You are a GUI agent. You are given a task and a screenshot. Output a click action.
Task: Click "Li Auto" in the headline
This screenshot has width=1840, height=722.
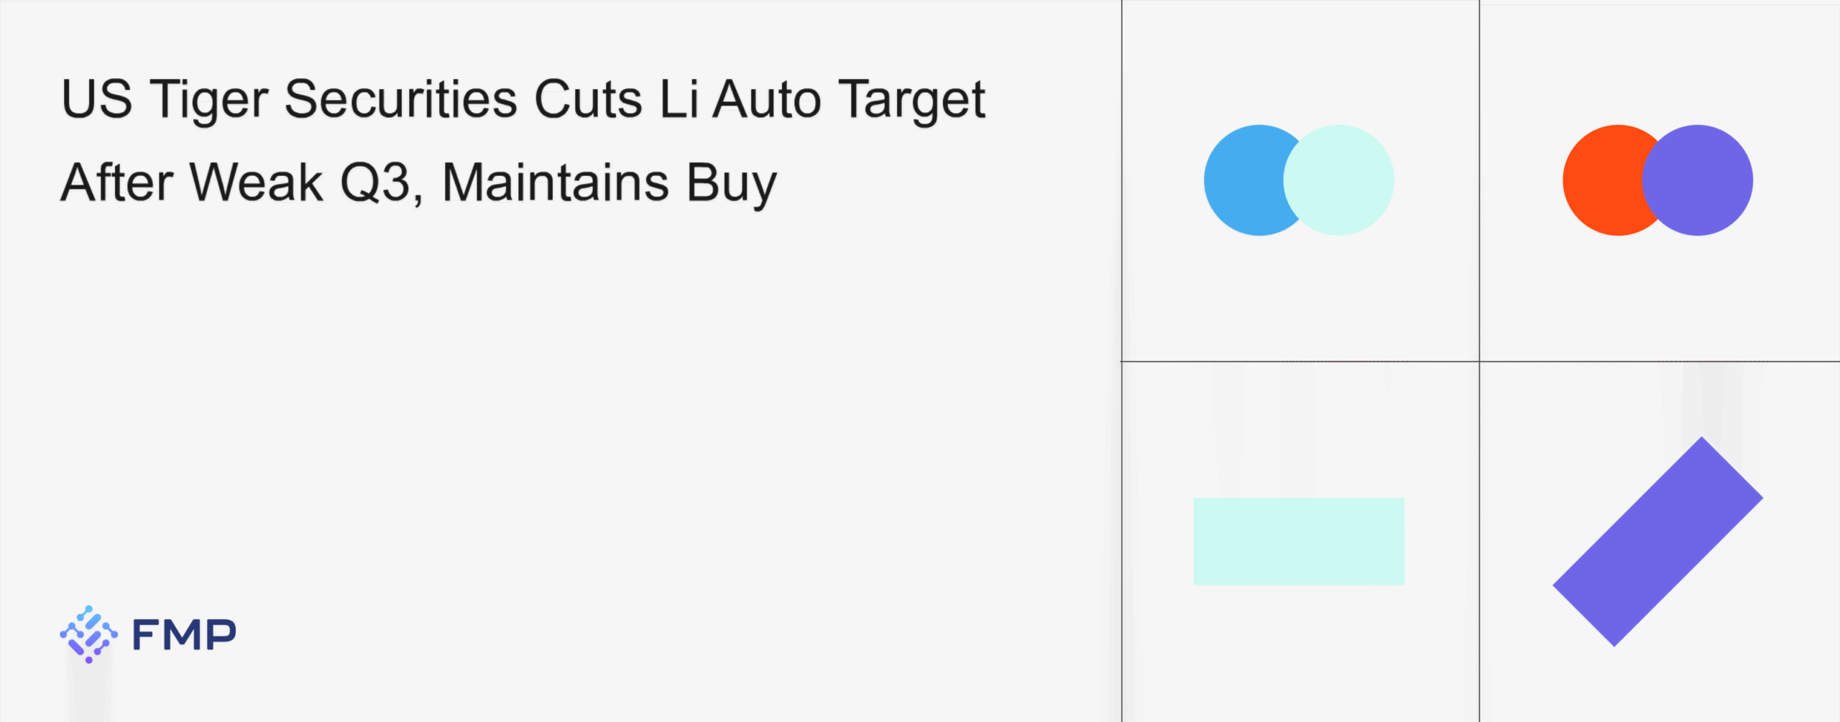point(740,99)
